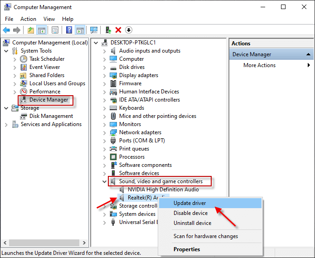Choose Update driver from context menu
The width and height of the screenshot is (315, 258).
point(210,203)
